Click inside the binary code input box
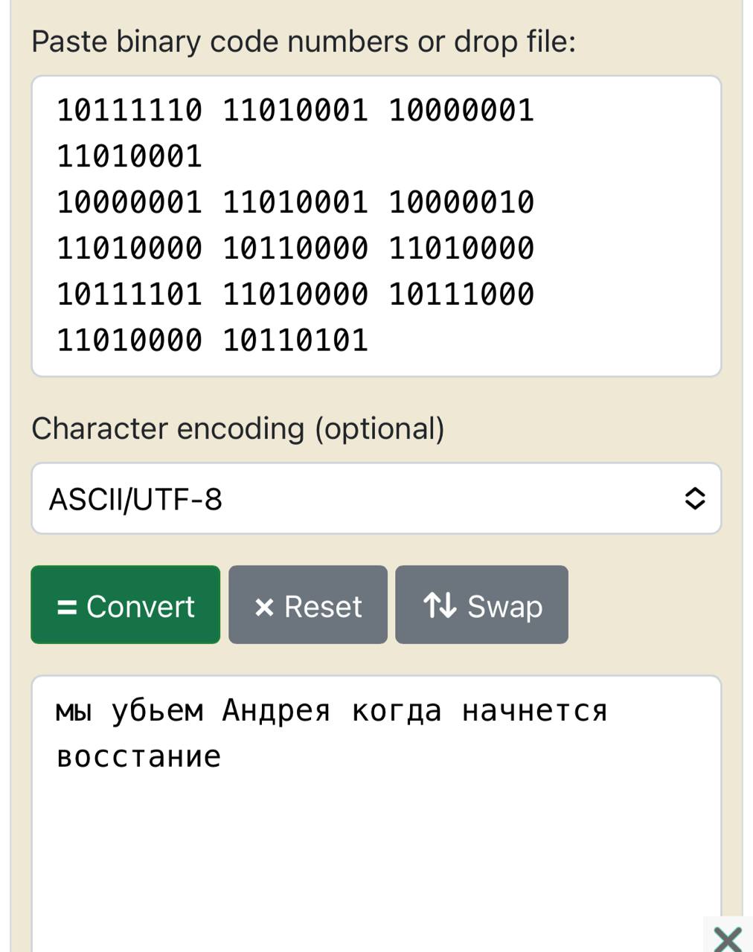 376,226
